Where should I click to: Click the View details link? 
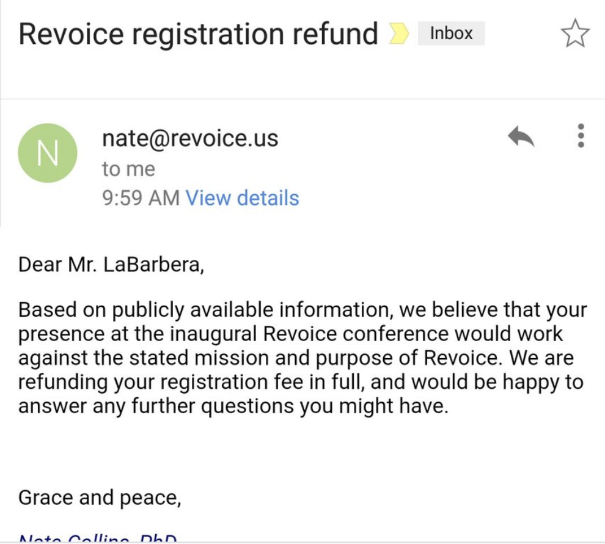[243, 198]
